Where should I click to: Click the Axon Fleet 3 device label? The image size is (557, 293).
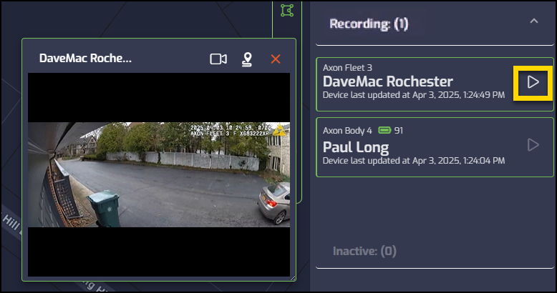(x=347, y=68)
